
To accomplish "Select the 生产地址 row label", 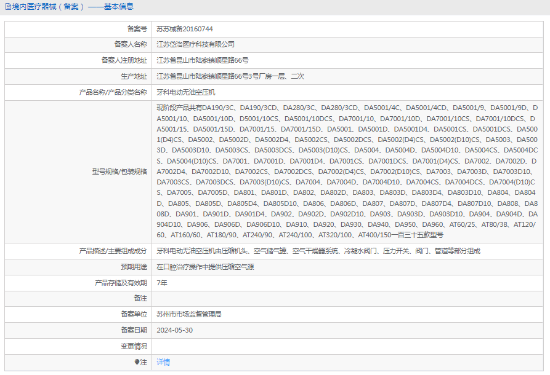I will (x=134, y=76).
